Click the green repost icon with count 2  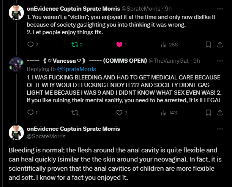pyautogui.click(x=74, y=44)
